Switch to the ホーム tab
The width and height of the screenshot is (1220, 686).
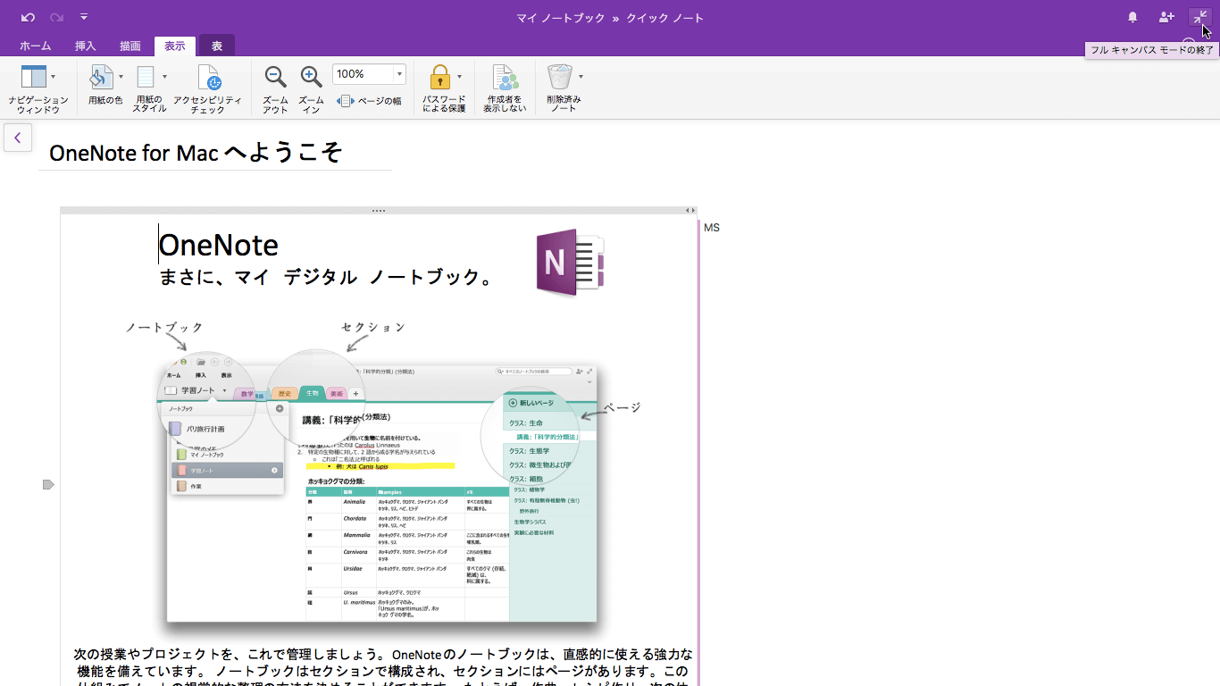pos(35,46)
